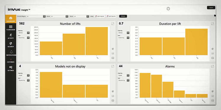
Task: Switch Duration per lift to pie chart
Action: point(212,49)
